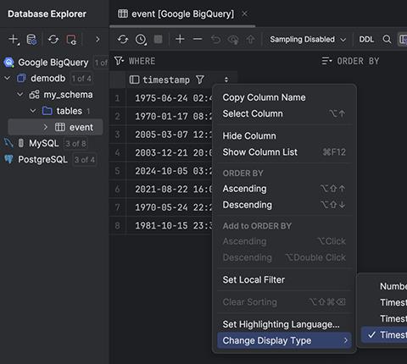The image size is (407, 364).
Task: Click the timestamp column sort arrows
Action: [226, 80]
